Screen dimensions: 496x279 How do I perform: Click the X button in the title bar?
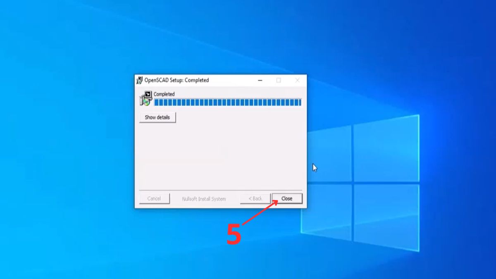297,80
